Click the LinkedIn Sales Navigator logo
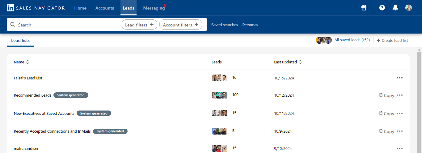The height and width of the screenshot is (153, 422). click(x=36, y=8)
